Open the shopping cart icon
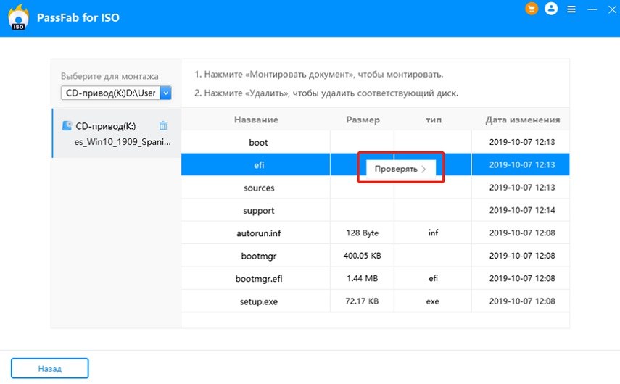620x384 pixels. [531, 9]
